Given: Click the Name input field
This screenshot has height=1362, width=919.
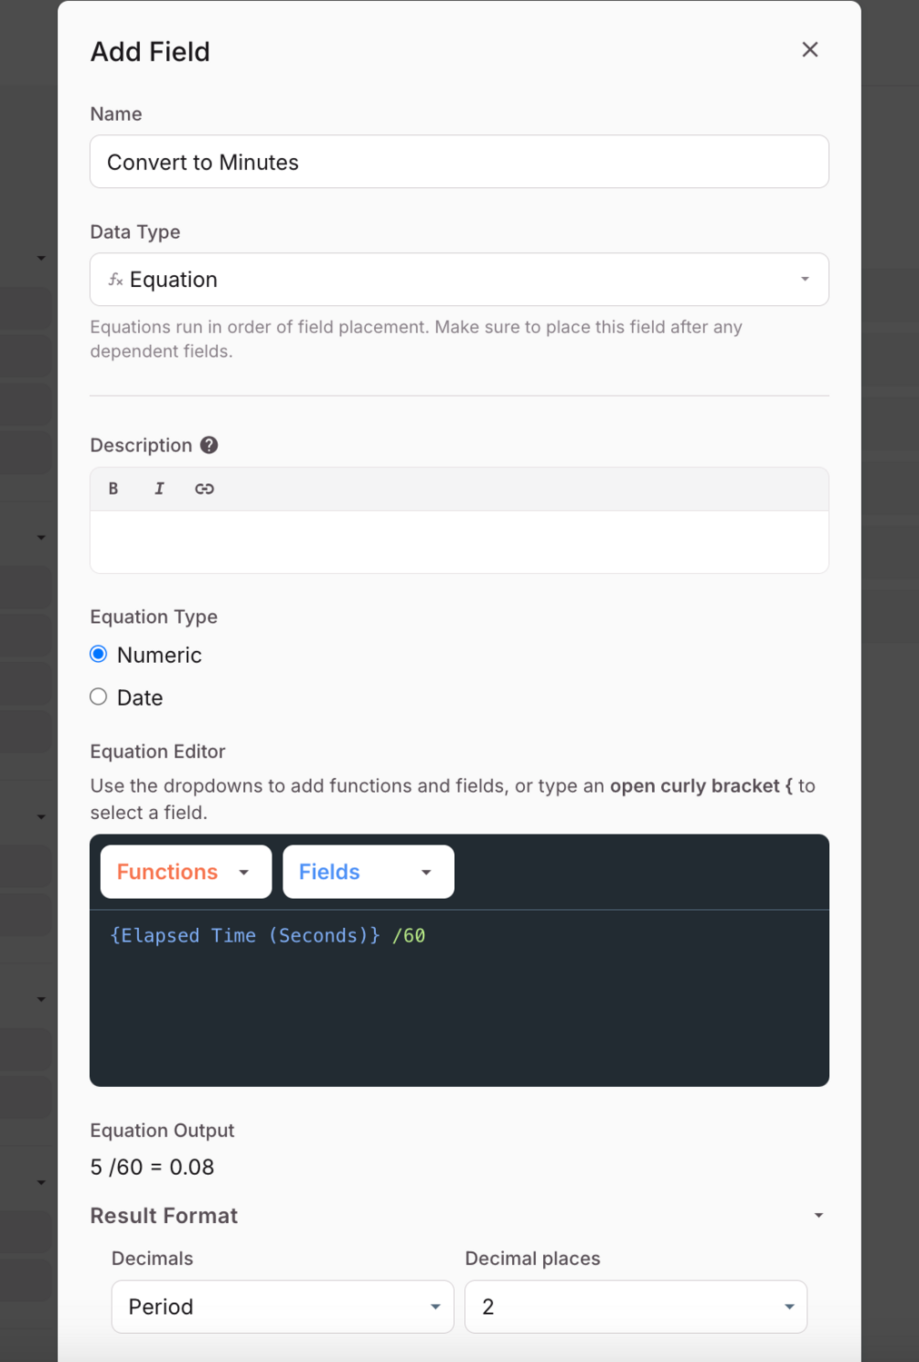Looking at the screenshot, I should (x=459, y=162).
